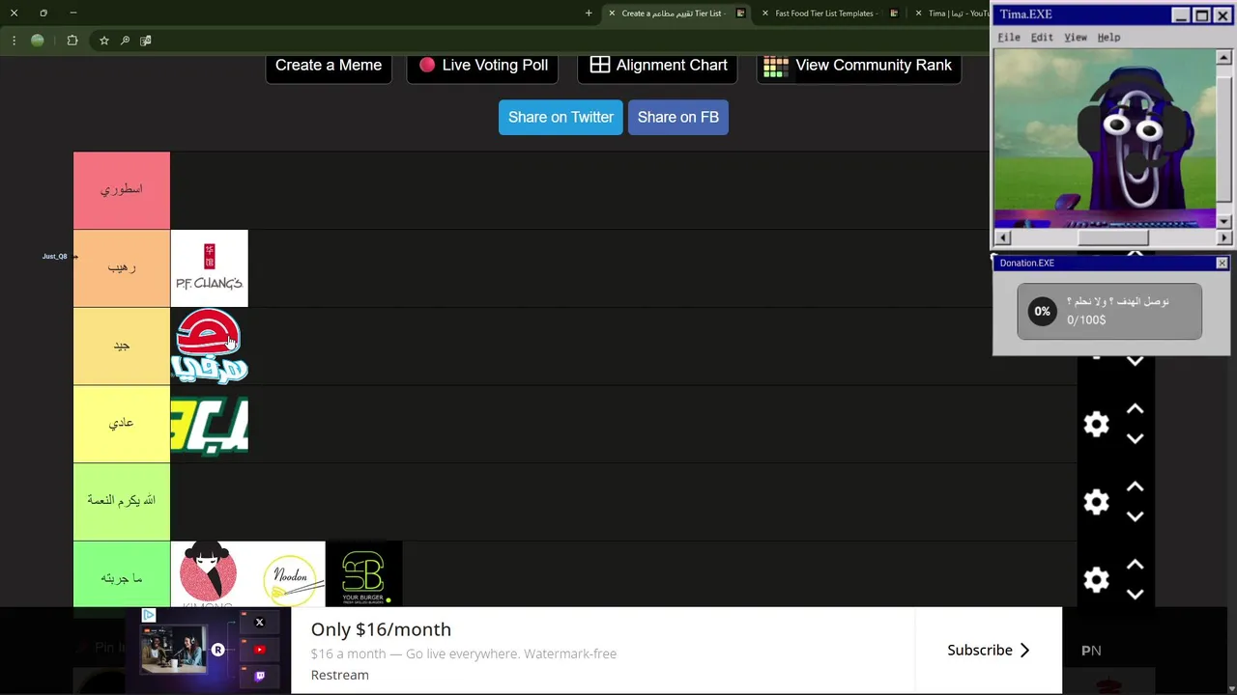Open the Edit menu in Tima.EXE
The height and width of the screenshot is (695, 1237).
(1042, 38)
